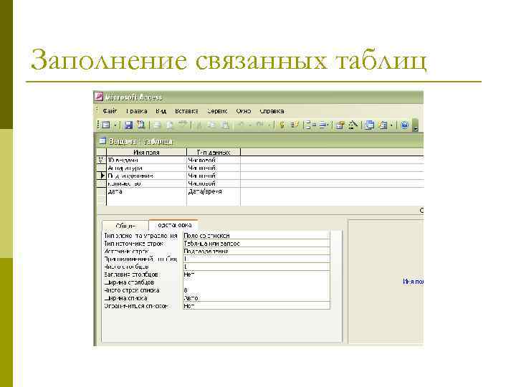Click the Build wand toolbar icon
This screenshot has height=387, width=516.
tap(353, 125)
